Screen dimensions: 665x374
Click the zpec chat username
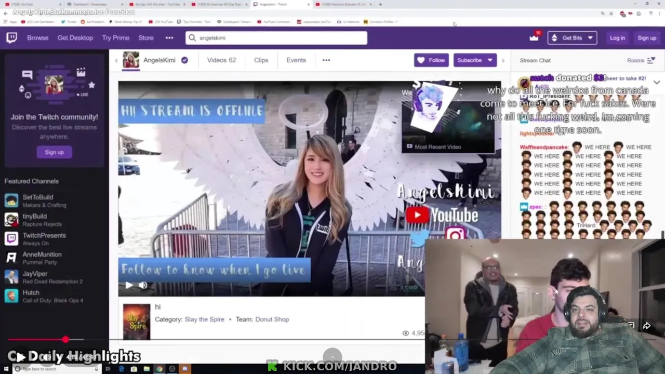(536, 207)
